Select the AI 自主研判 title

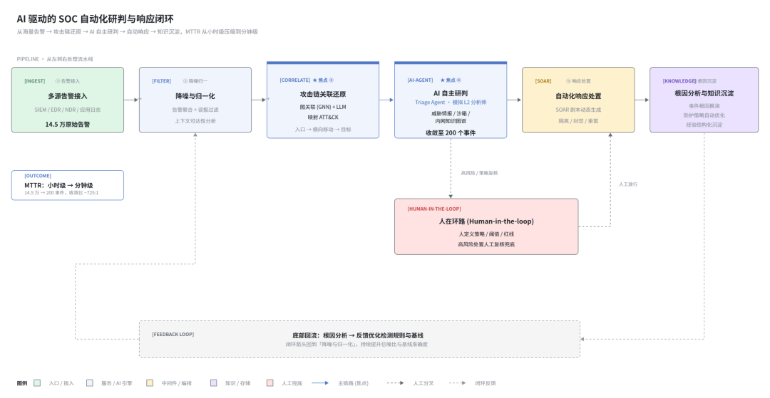coord(451,93)
